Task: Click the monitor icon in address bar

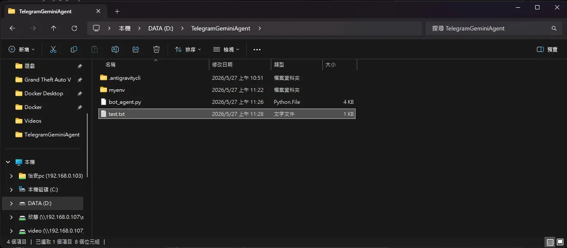Action: (x=96, y=28)
